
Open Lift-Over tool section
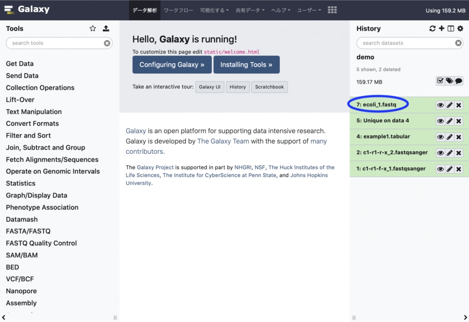pos(20,100)
